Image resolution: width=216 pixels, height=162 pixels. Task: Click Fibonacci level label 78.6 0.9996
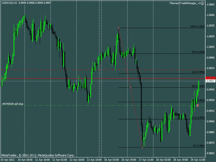pos(198,52)
